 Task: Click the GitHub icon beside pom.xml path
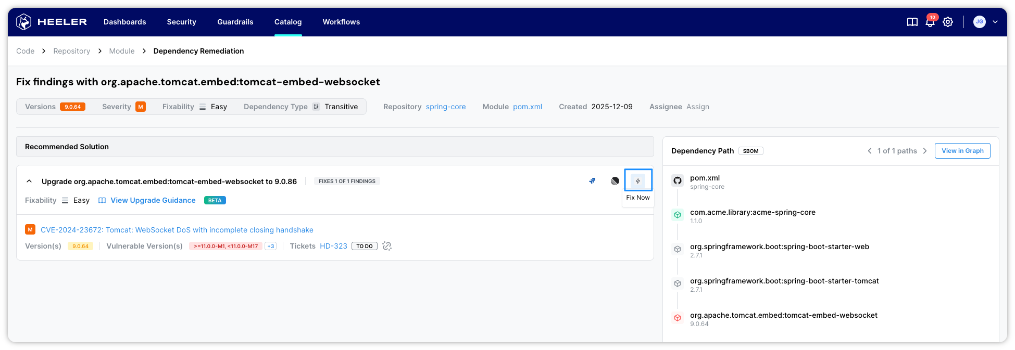678,180
